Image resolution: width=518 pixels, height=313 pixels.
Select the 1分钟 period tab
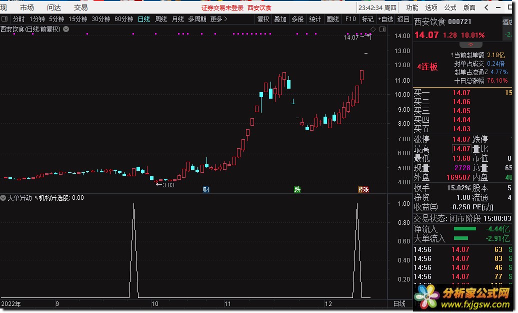pos(37,19)
